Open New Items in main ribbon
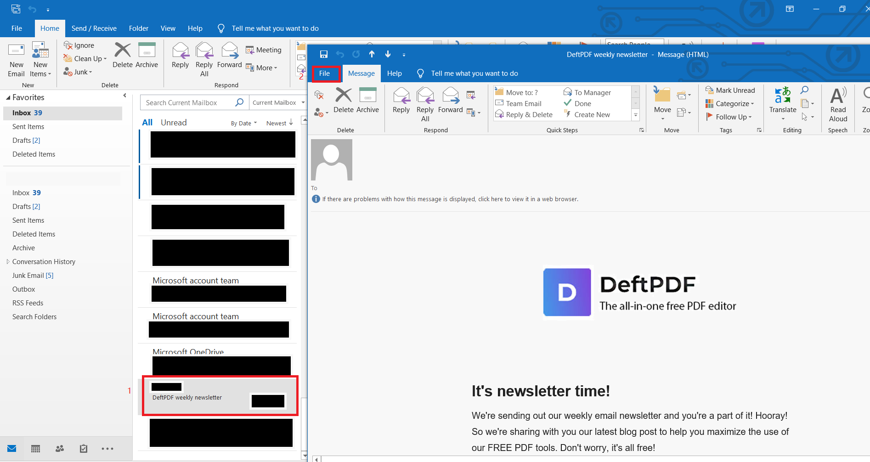Screen dimensions: 870x462 [x=40, y=60]
